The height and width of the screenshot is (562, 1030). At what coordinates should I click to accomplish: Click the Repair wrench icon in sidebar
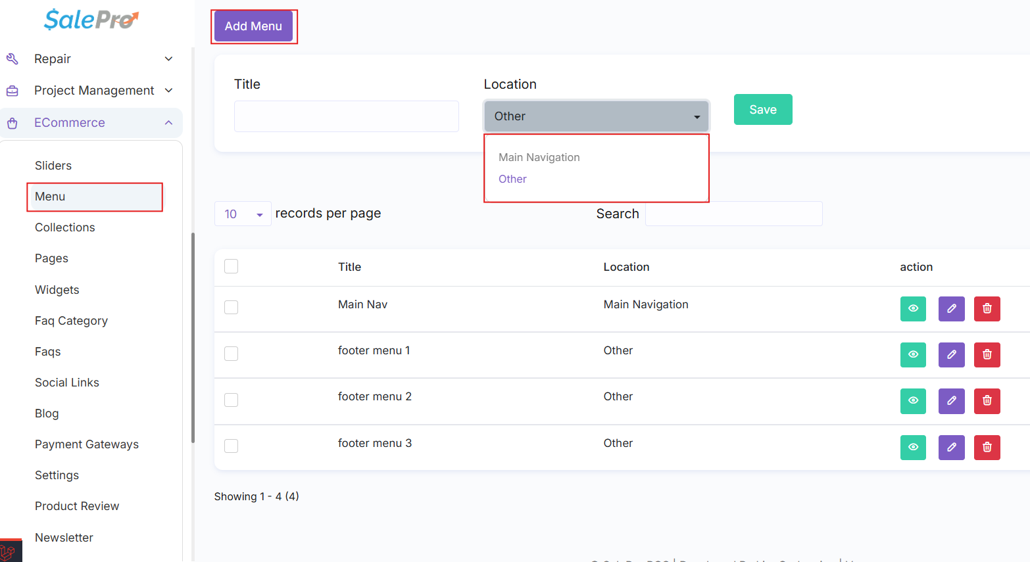tap(12, 59)
